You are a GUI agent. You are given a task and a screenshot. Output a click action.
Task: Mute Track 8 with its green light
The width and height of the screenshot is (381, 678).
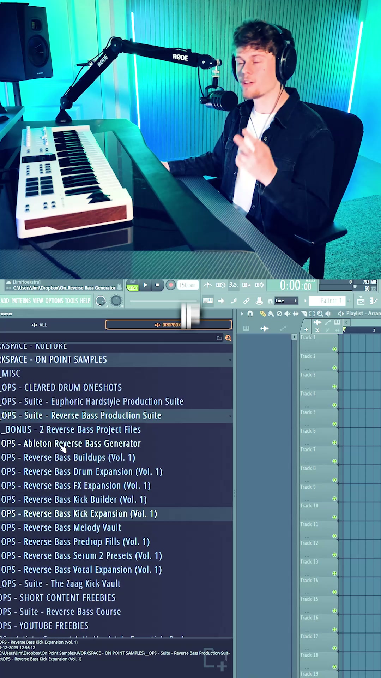[334, 480]
